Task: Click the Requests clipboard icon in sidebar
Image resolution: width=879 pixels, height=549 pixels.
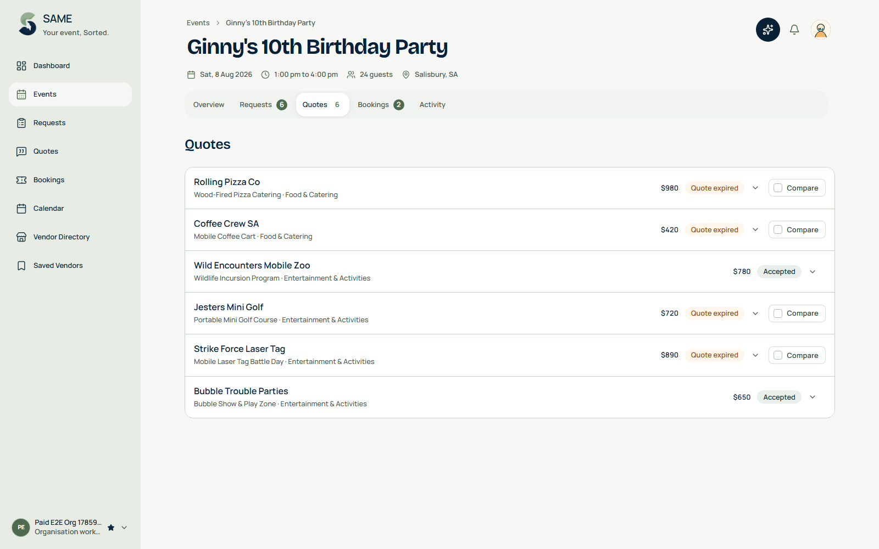Action: [21, 123]
